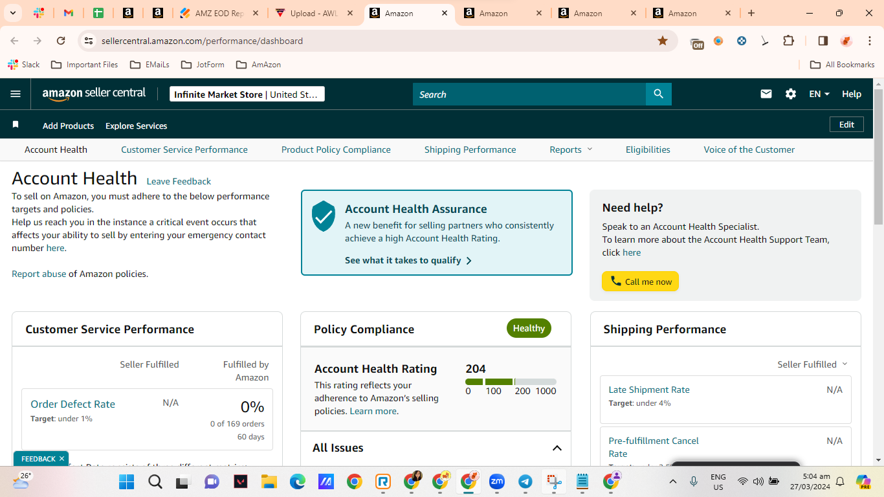The image size is (884, 497).
Task: Click the Amazon Seller Central logo
Action: [94, 94]
